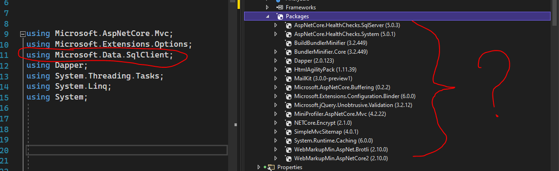Click Microsoft.Extensions.Configuration.Binder package icon
The height and width of the screenshot is (171, 559).
(289, 96)
